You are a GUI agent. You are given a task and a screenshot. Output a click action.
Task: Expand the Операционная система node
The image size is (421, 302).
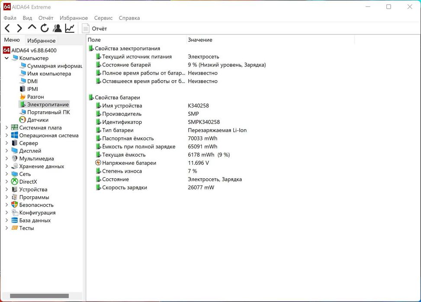(x=7, y=135)
